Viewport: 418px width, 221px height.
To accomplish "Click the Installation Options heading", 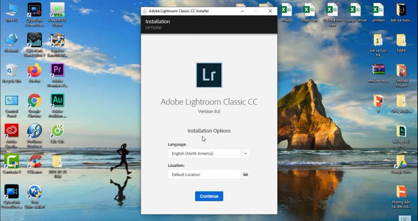I will pyautogui.click(x=209, y=131).
